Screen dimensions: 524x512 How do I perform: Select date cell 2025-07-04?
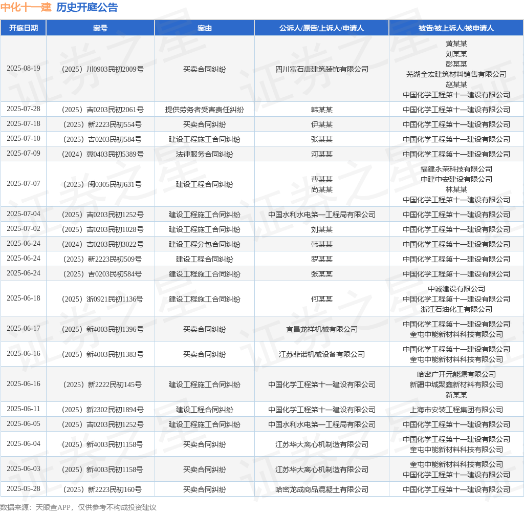(x=24, y=214)
